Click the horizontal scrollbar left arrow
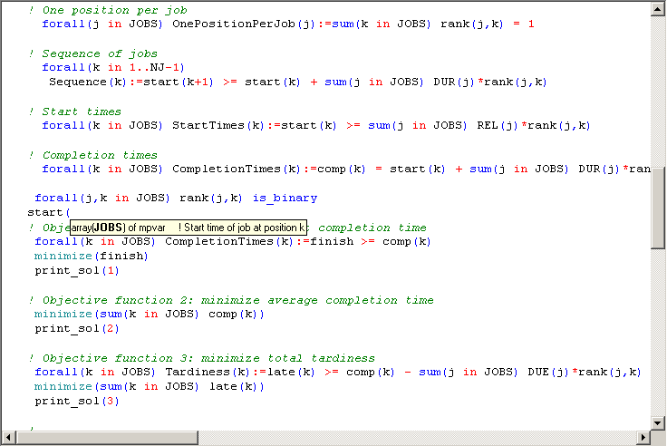Viewport: 667px width, 446px height. [x=8, y=438]
